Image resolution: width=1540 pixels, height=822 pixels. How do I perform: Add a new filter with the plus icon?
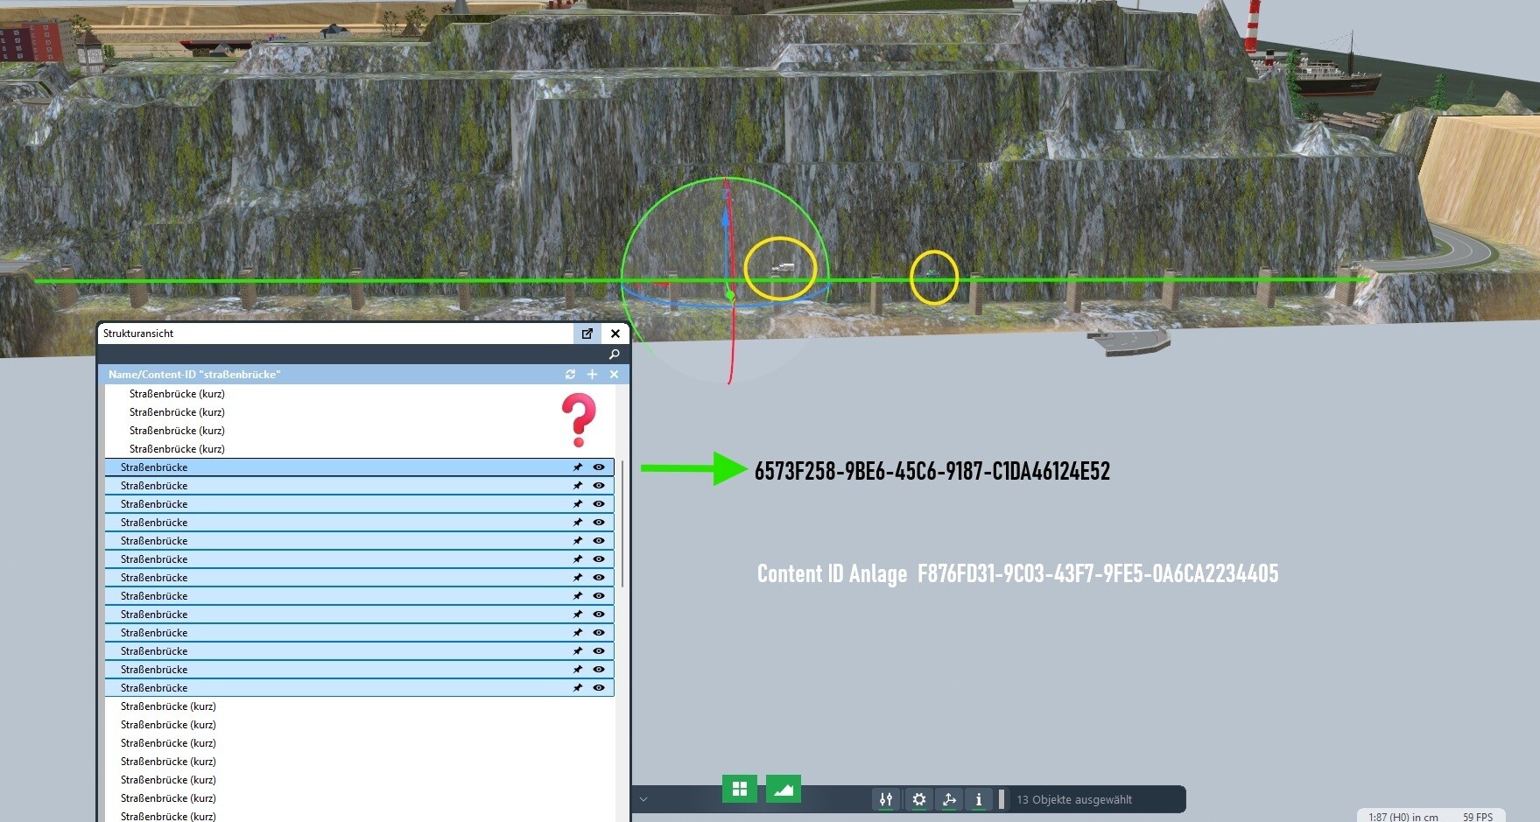[x=592, y=374]
